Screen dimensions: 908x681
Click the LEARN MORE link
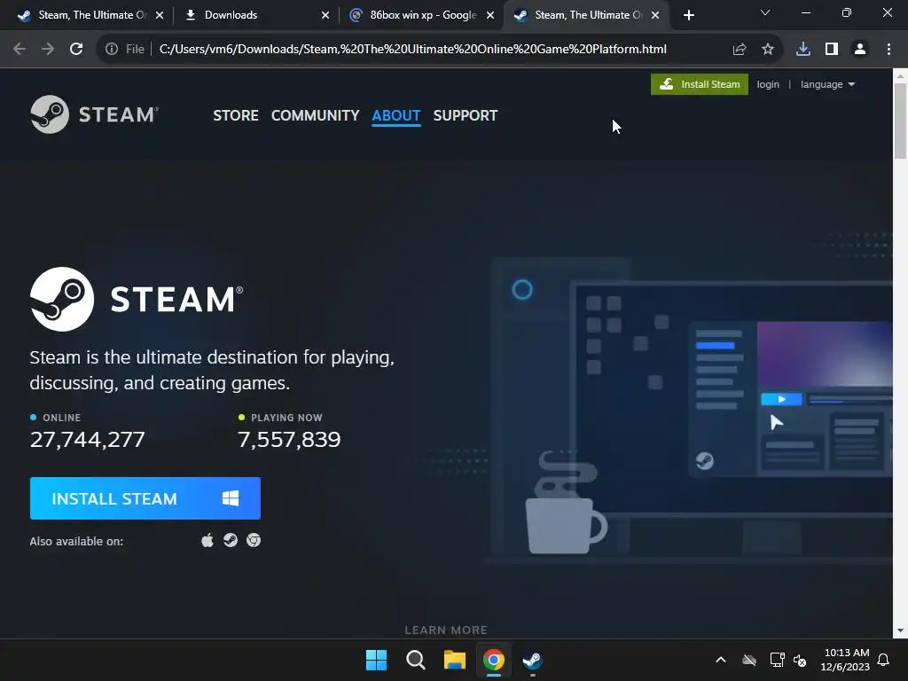point(446,630)
